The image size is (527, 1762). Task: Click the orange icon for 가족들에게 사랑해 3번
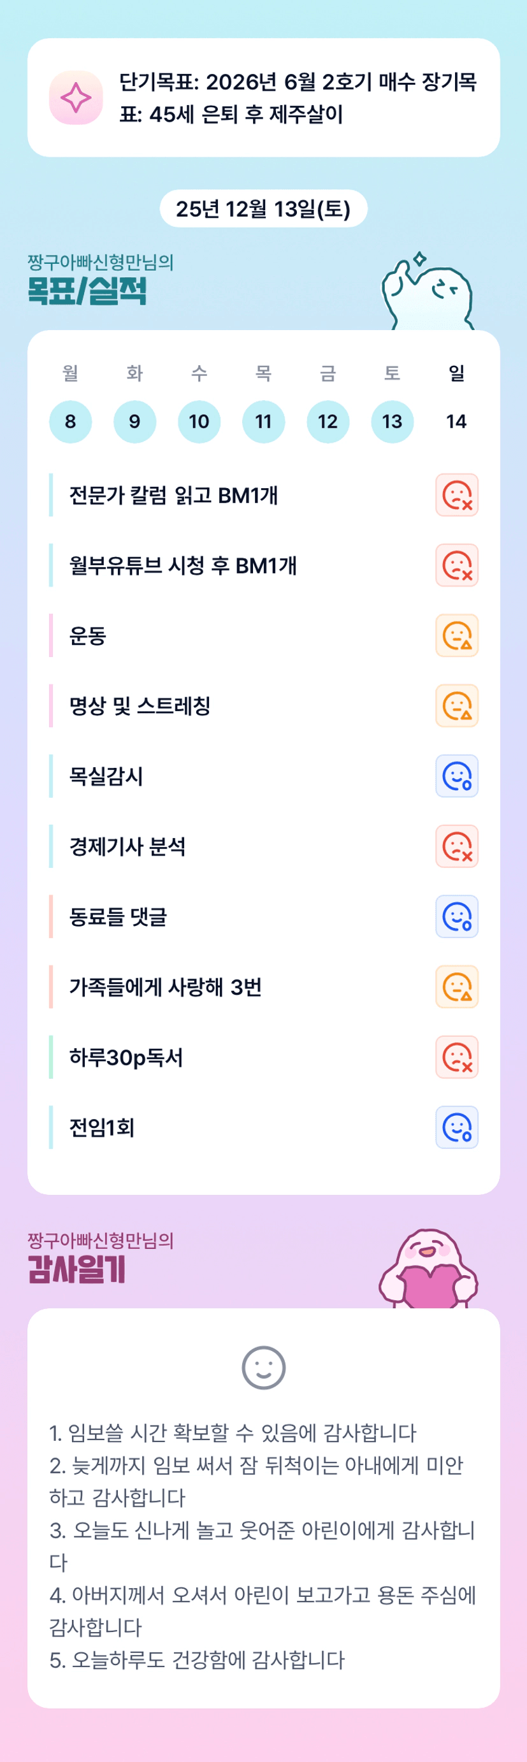456,987
